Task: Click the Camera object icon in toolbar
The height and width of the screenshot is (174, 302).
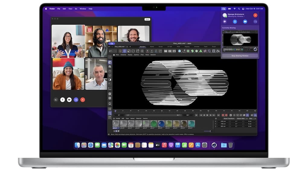Action: (218, 51)
